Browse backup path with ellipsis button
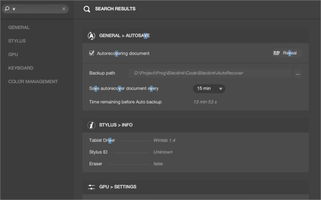Viewport: 321px width, 200px height. point(298,74)
